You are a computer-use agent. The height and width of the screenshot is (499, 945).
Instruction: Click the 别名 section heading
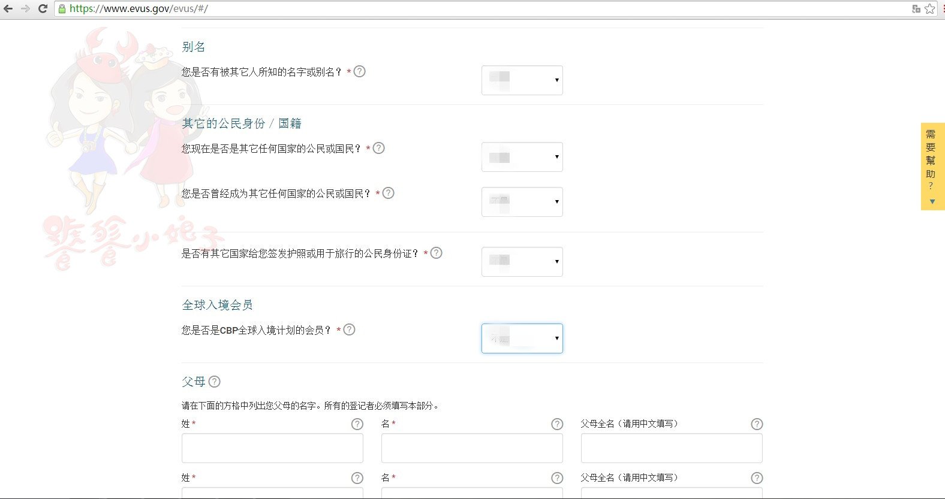tap(194, 47)
